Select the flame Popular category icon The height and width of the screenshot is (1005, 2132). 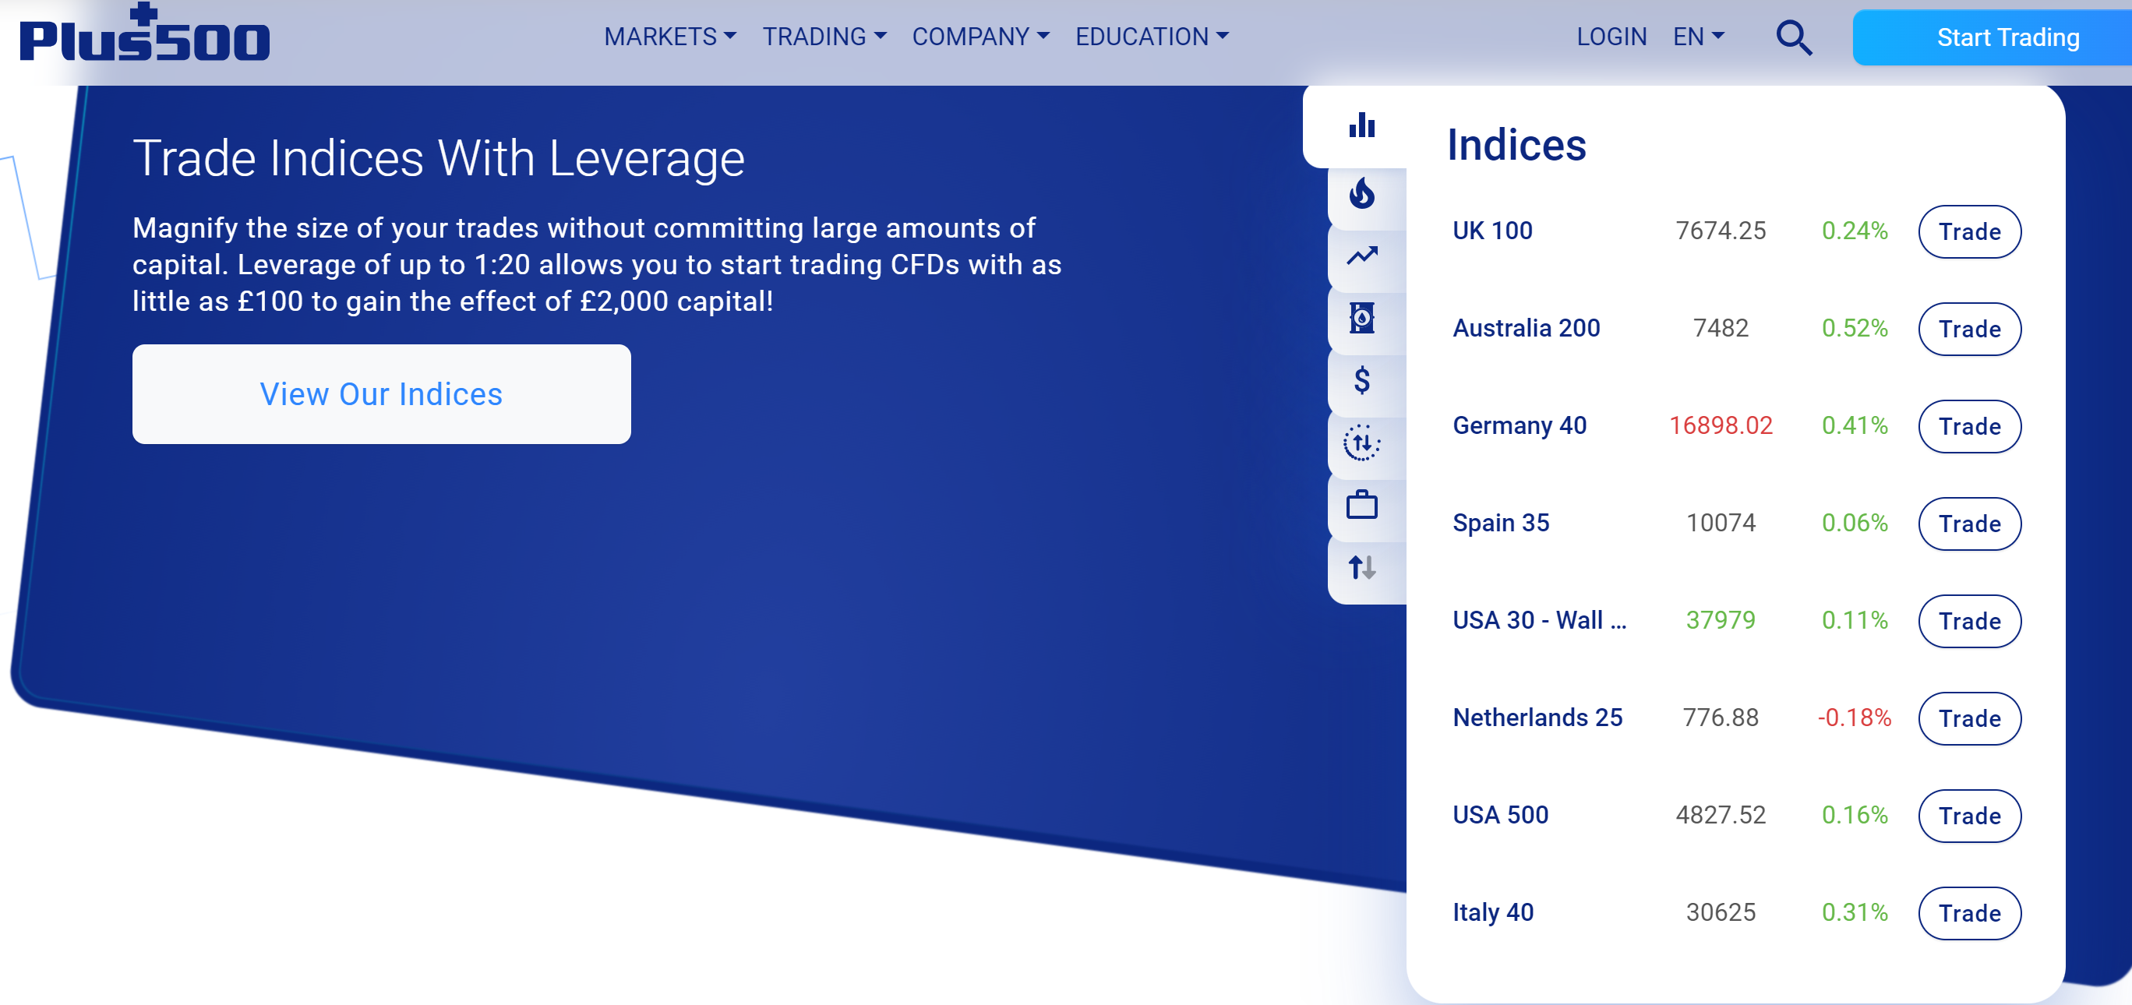pyautogui.click(x=1361, y=193)
